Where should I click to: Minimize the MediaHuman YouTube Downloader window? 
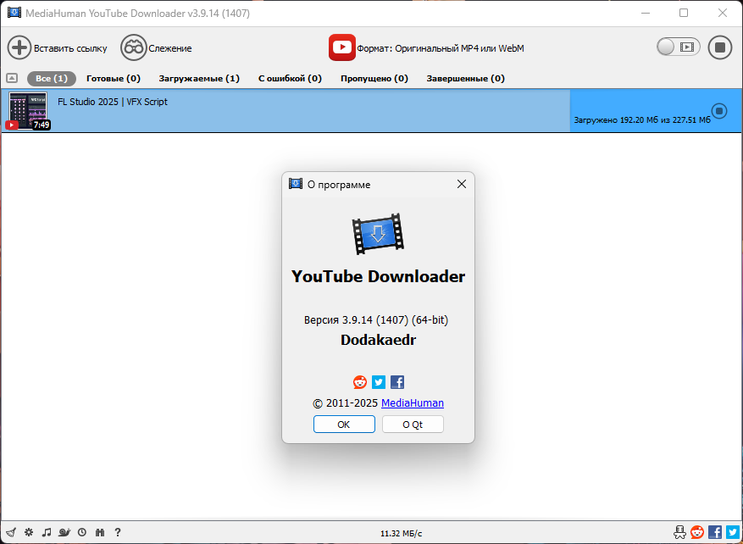pyautogui.click(x=645, y=13)
